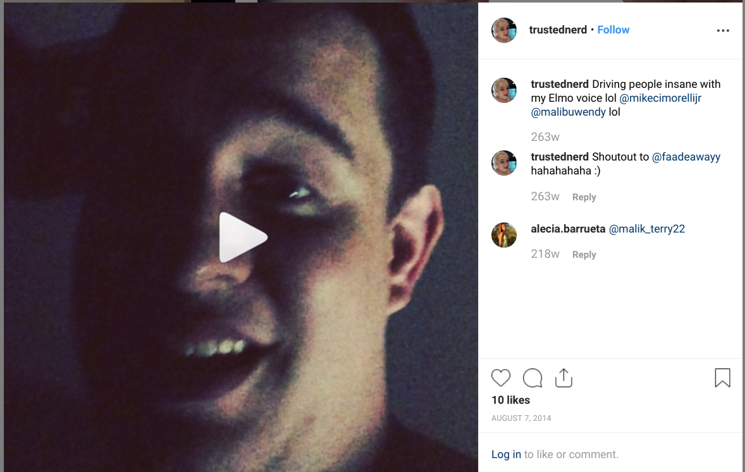Open alecia.barrueta username link
This screenshot has height=472, width=745.
pos(568,229)
